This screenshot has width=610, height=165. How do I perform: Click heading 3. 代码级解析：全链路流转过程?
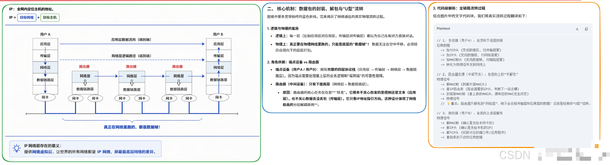pyautogui.click(x=459, y=8)
